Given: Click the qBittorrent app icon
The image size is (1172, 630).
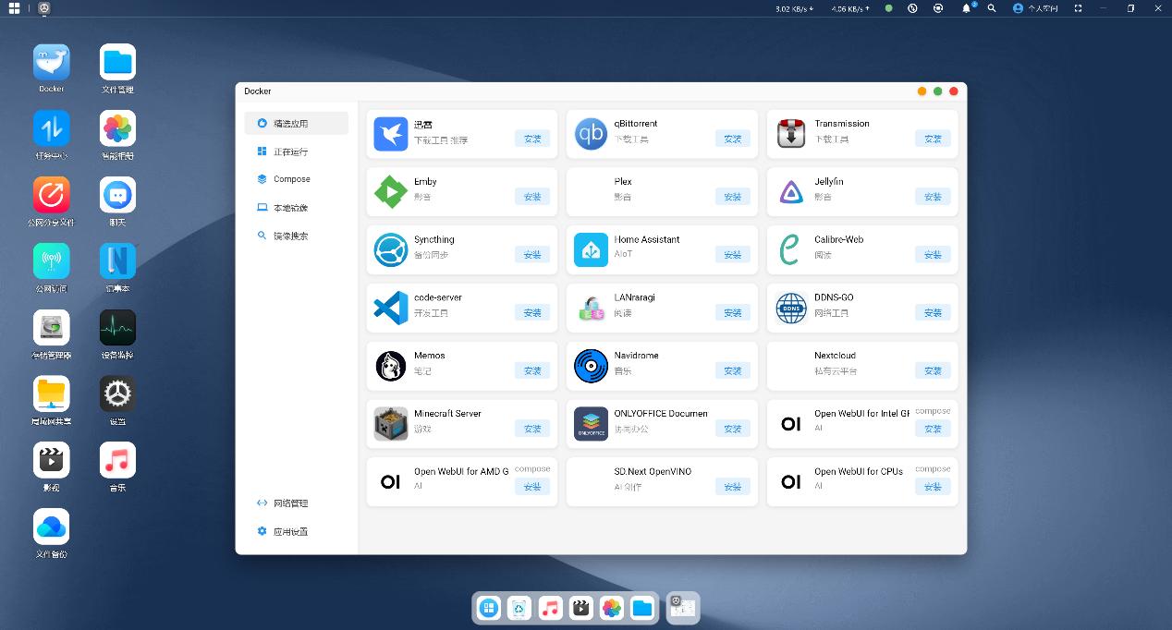Looking at the screenshot, I should click(591, 134).
